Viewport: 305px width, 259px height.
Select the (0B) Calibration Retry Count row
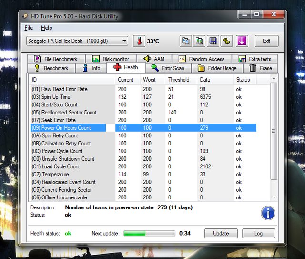tap(143, 143)
